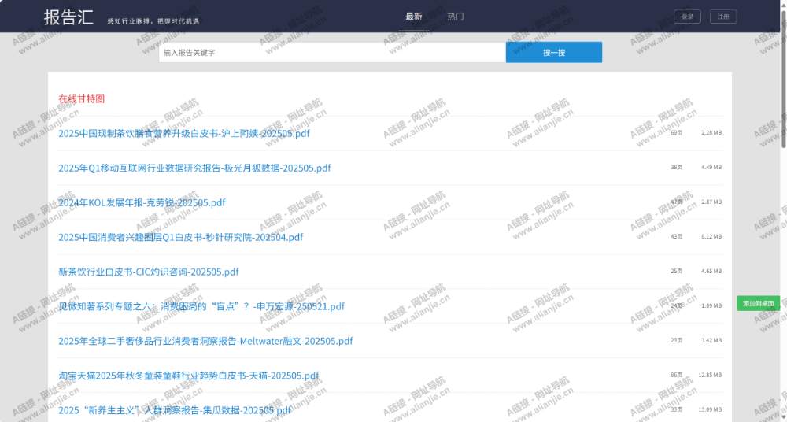Click the 33页 page count
This screenshot has height=422, width=787.
click(x=677, y=410)
